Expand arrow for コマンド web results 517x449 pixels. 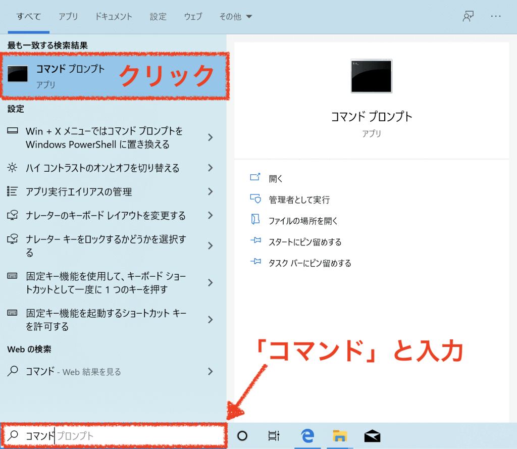pos(211,372)
